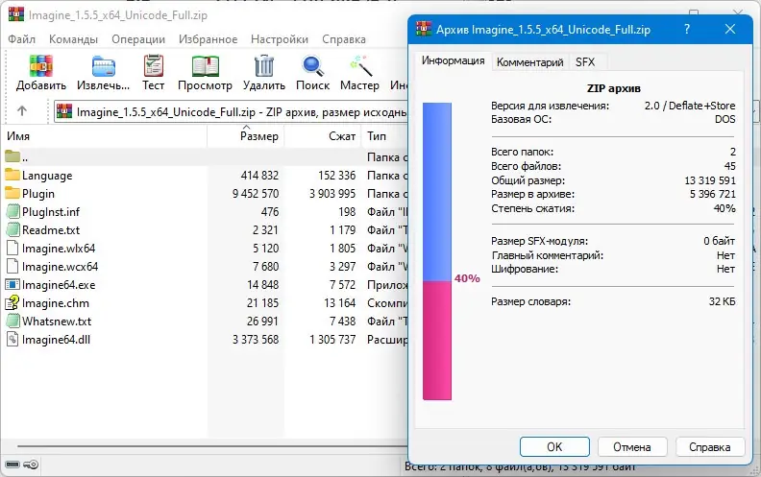Click the Отмена button
Image resolution: width=761 pixels, height=477 pixels.
pyautogui.click(x=632, y=446)
